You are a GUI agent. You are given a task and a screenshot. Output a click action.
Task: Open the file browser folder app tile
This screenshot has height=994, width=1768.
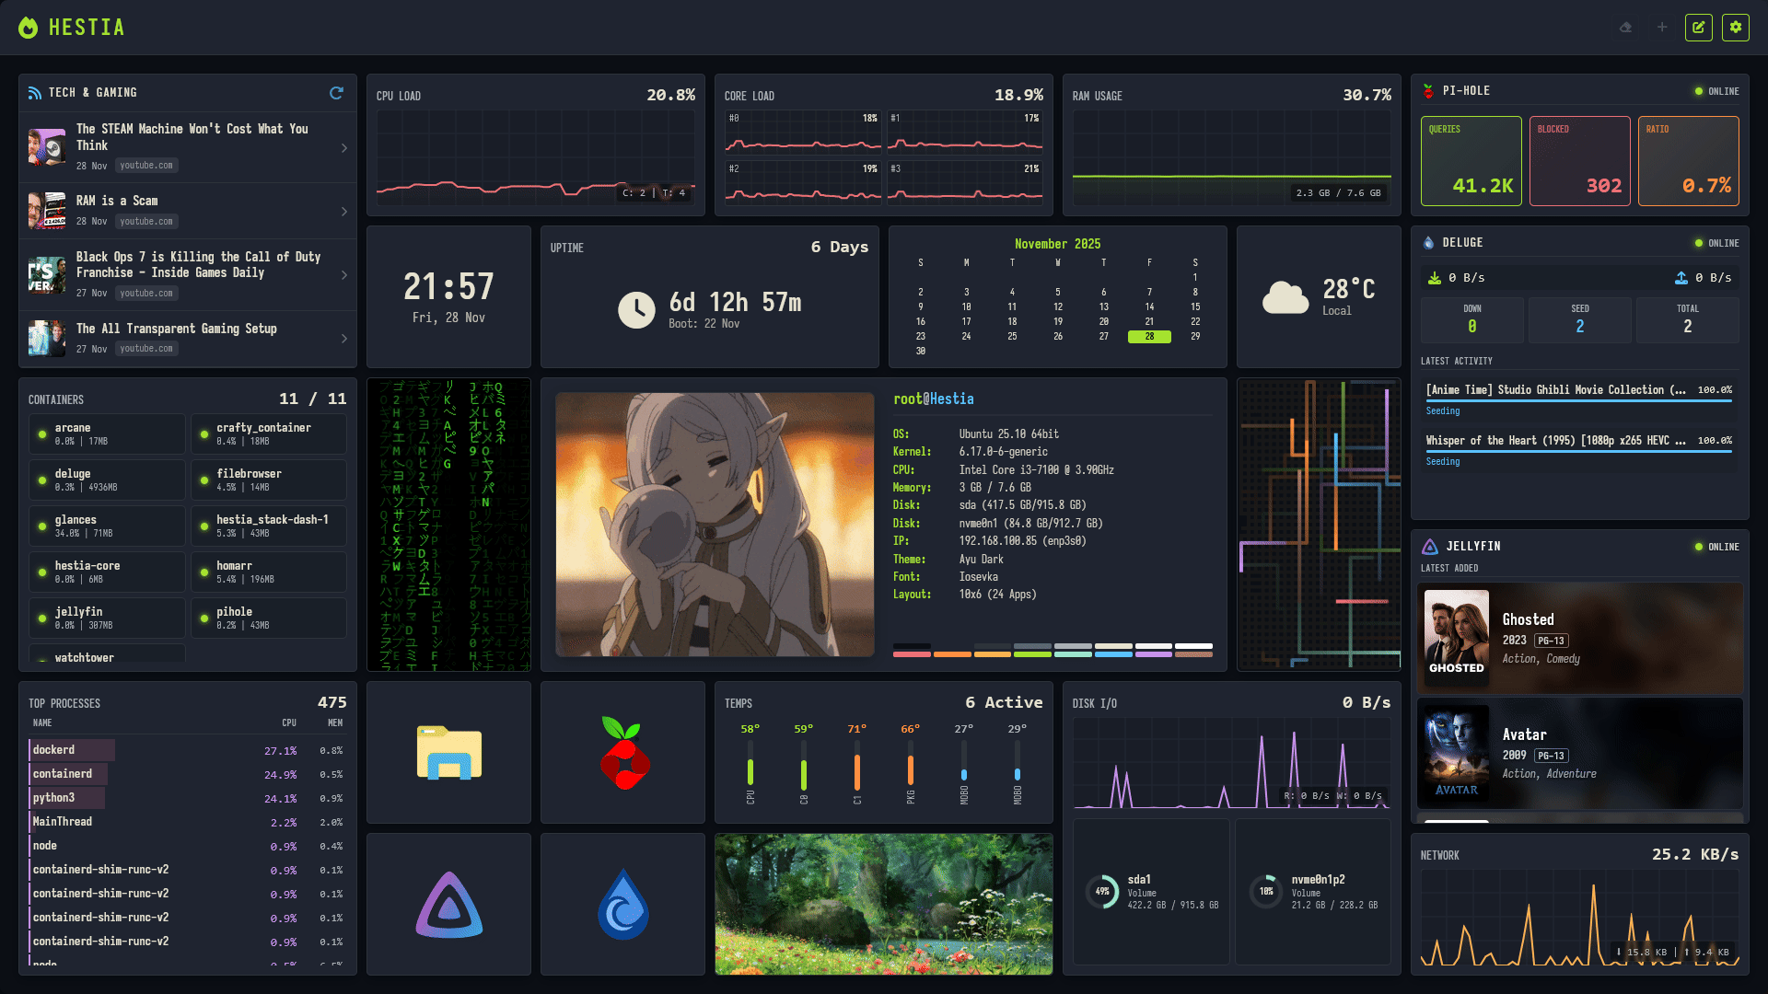pyautogui.click(x=448, y=753)
